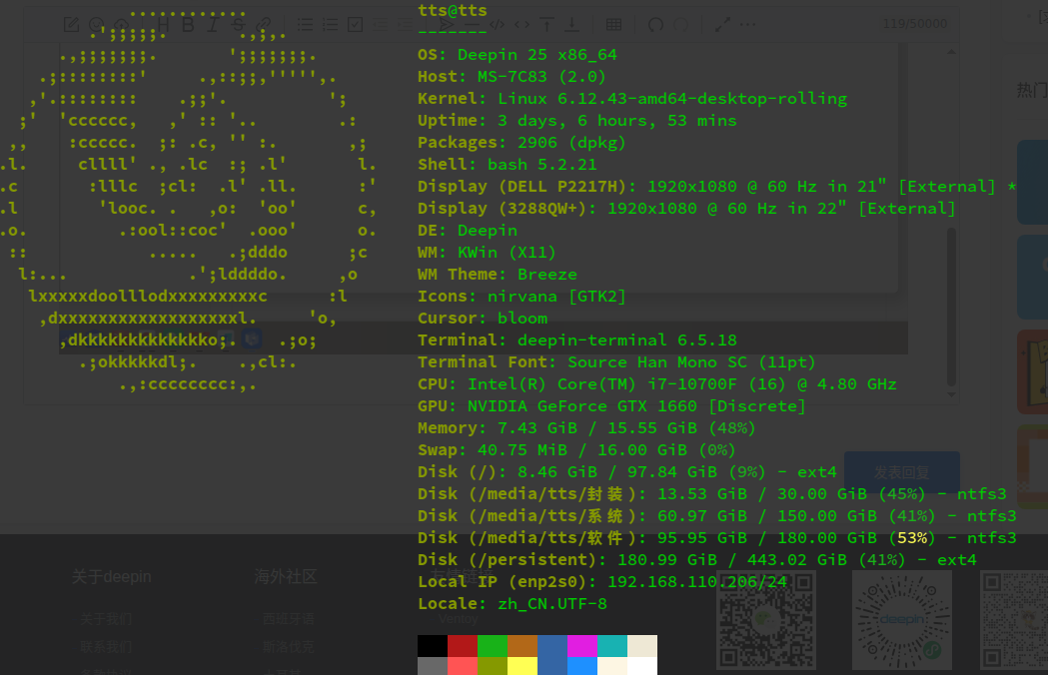This screenshot has height=675, width=1048.
Task: Insert a task checkbox list in the editor
Action: coord(355,25)
